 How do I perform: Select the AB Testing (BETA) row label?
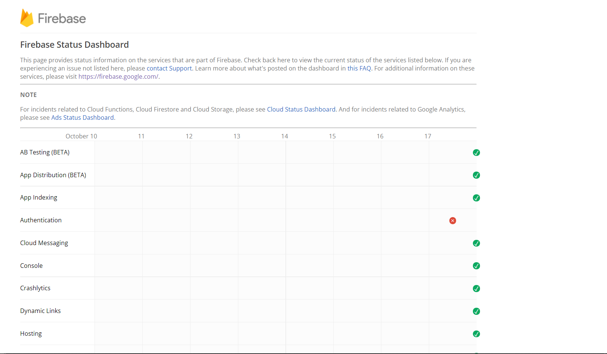click(45, 152)
